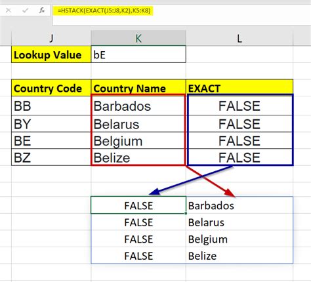Select column L header
311x282 pixels.
pyautogui.click(x=239, y=39)
